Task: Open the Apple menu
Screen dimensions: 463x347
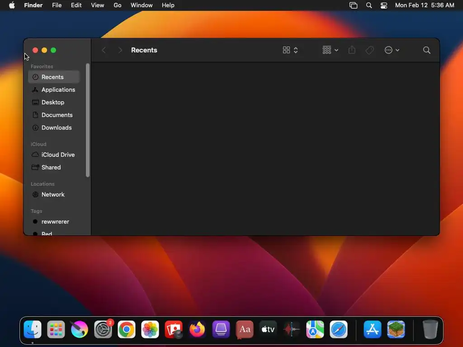Action: click(12, 5)
